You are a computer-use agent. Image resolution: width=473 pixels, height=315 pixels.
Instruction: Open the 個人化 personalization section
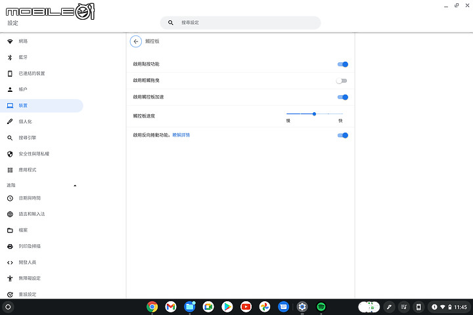(x=41, y=121)
